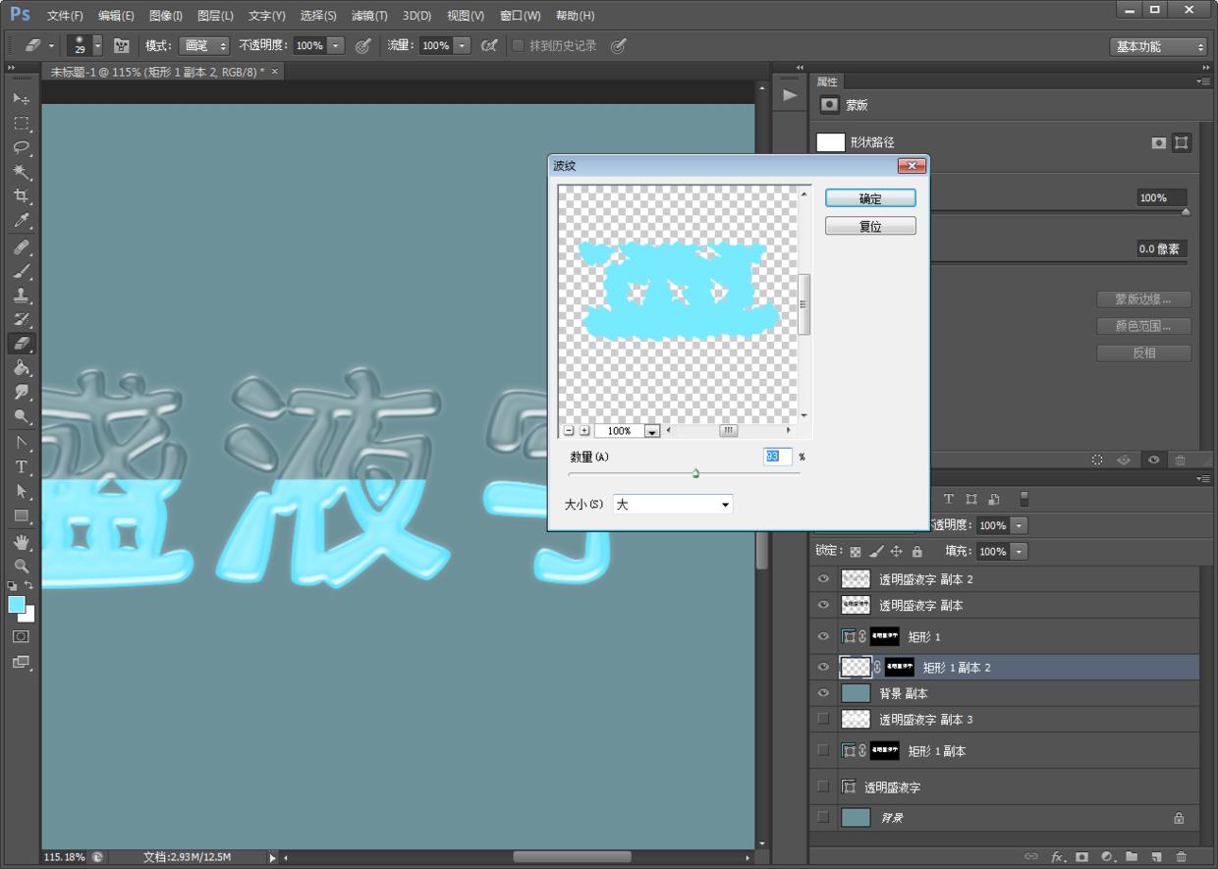Click the 确定 button in ripple dialog
This screenshot has height=869, width=1218.
870,198
